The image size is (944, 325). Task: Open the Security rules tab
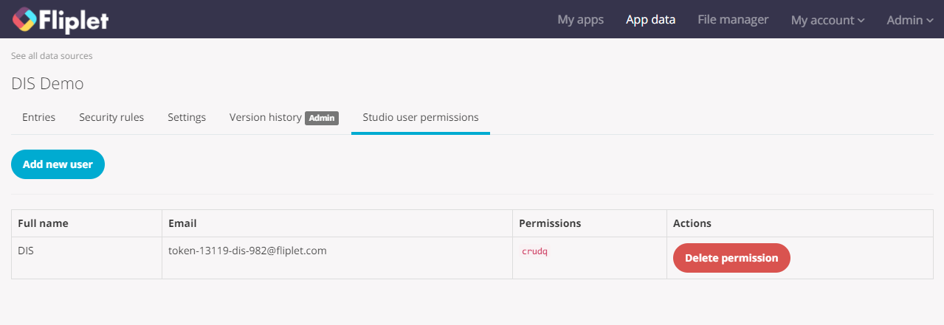coord(111,117)
